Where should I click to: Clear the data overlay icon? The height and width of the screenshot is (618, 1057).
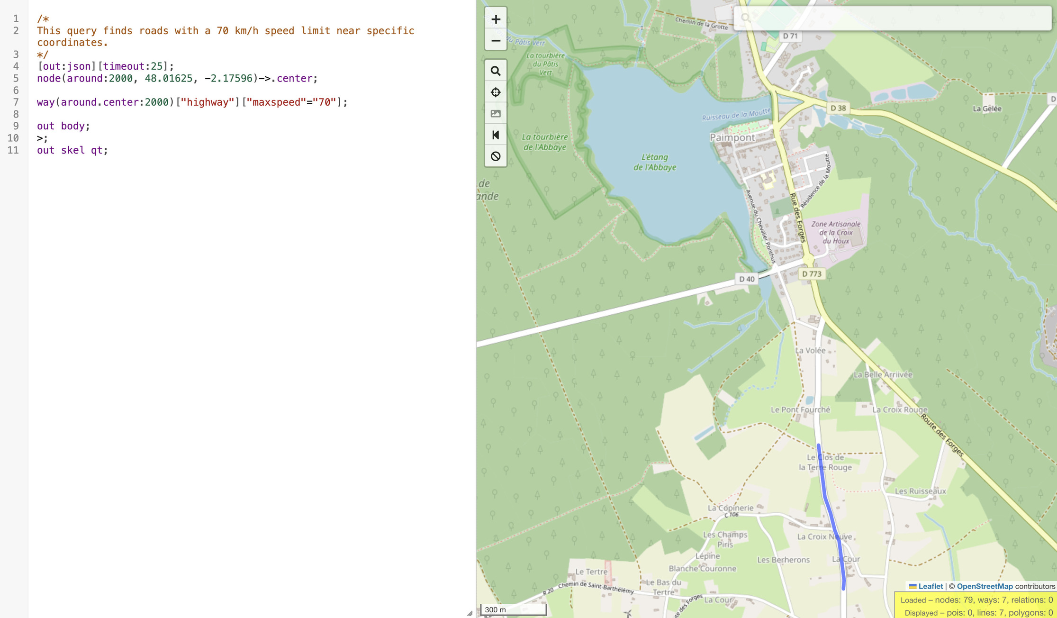(496, 156)
